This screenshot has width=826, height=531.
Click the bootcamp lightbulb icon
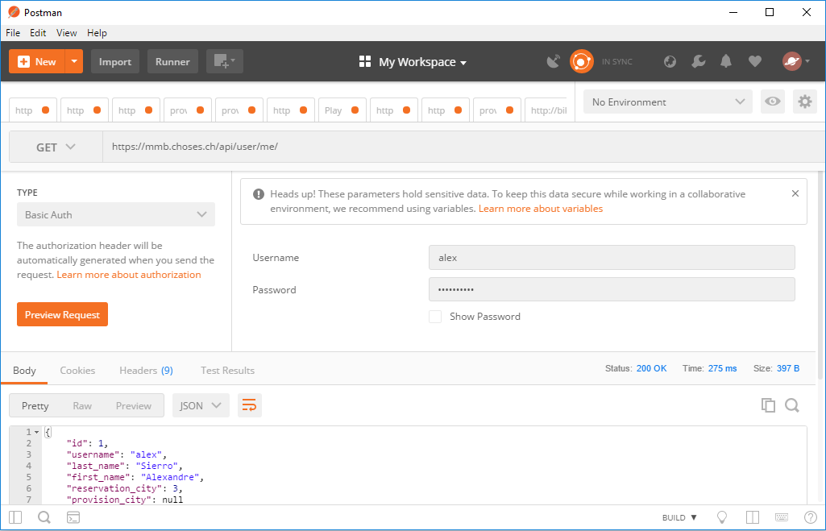[x=722, y=517]
